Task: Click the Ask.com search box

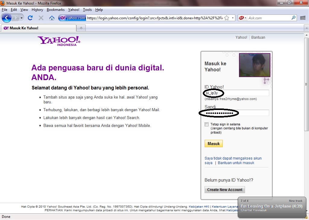Action: click(x=269, y=18)
